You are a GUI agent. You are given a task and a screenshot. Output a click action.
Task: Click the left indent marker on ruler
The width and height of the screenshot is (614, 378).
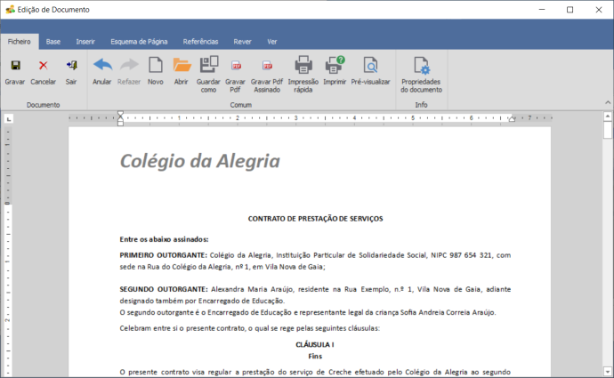[121, 118]
